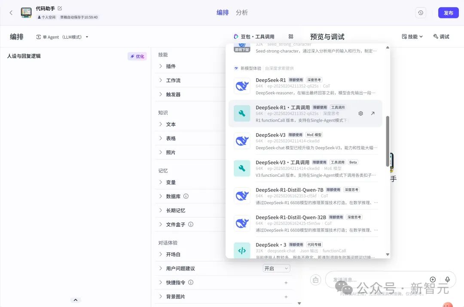Select the DeepSeek-V3 model
Viewport: 464px width, 307px height.
(305, 141)
